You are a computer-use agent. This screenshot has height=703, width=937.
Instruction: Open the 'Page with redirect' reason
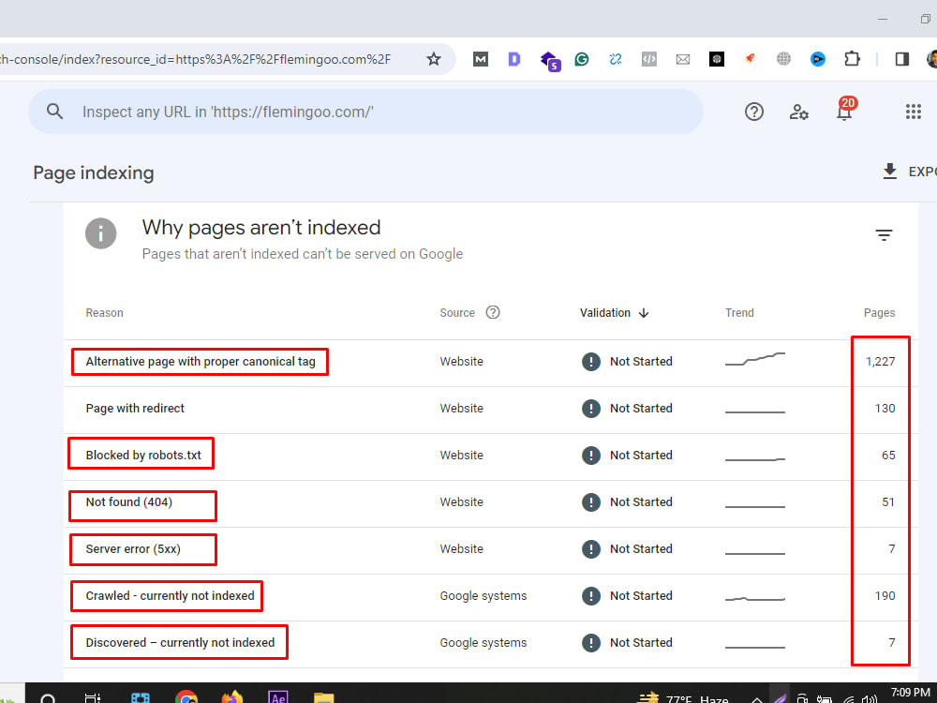tap(135, 409)
